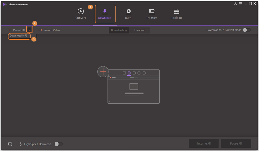Screen dimensions: 259x151
Task: Click the large plus add icon
Action: (103, 72)
